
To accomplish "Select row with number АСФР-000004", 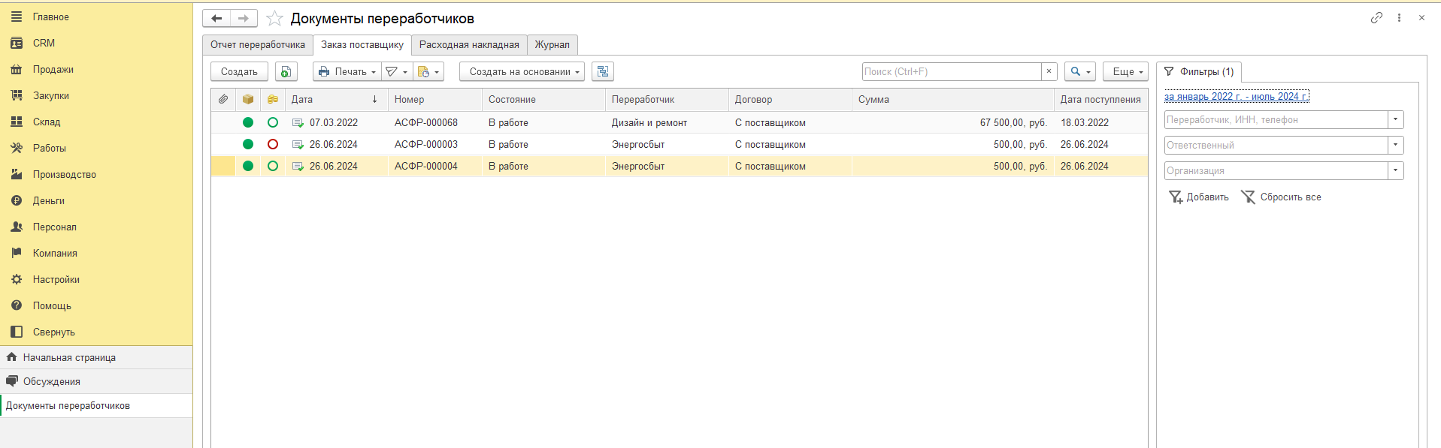I will pyautogui.click(x=680, y=166).
